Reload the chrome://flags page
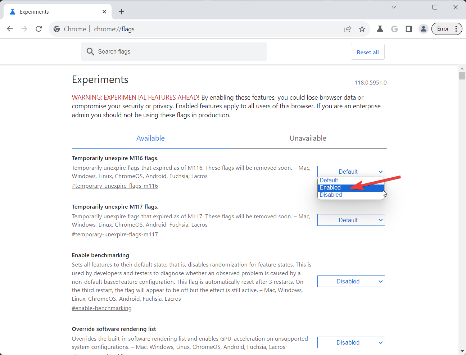 pyautogui.click(x=39, y=29)
